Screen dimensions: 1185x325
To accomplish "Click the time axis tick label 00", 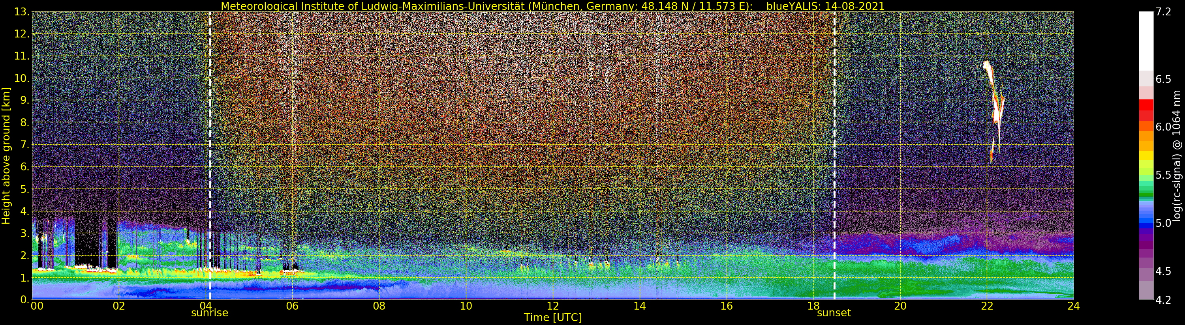I will 36,306.
